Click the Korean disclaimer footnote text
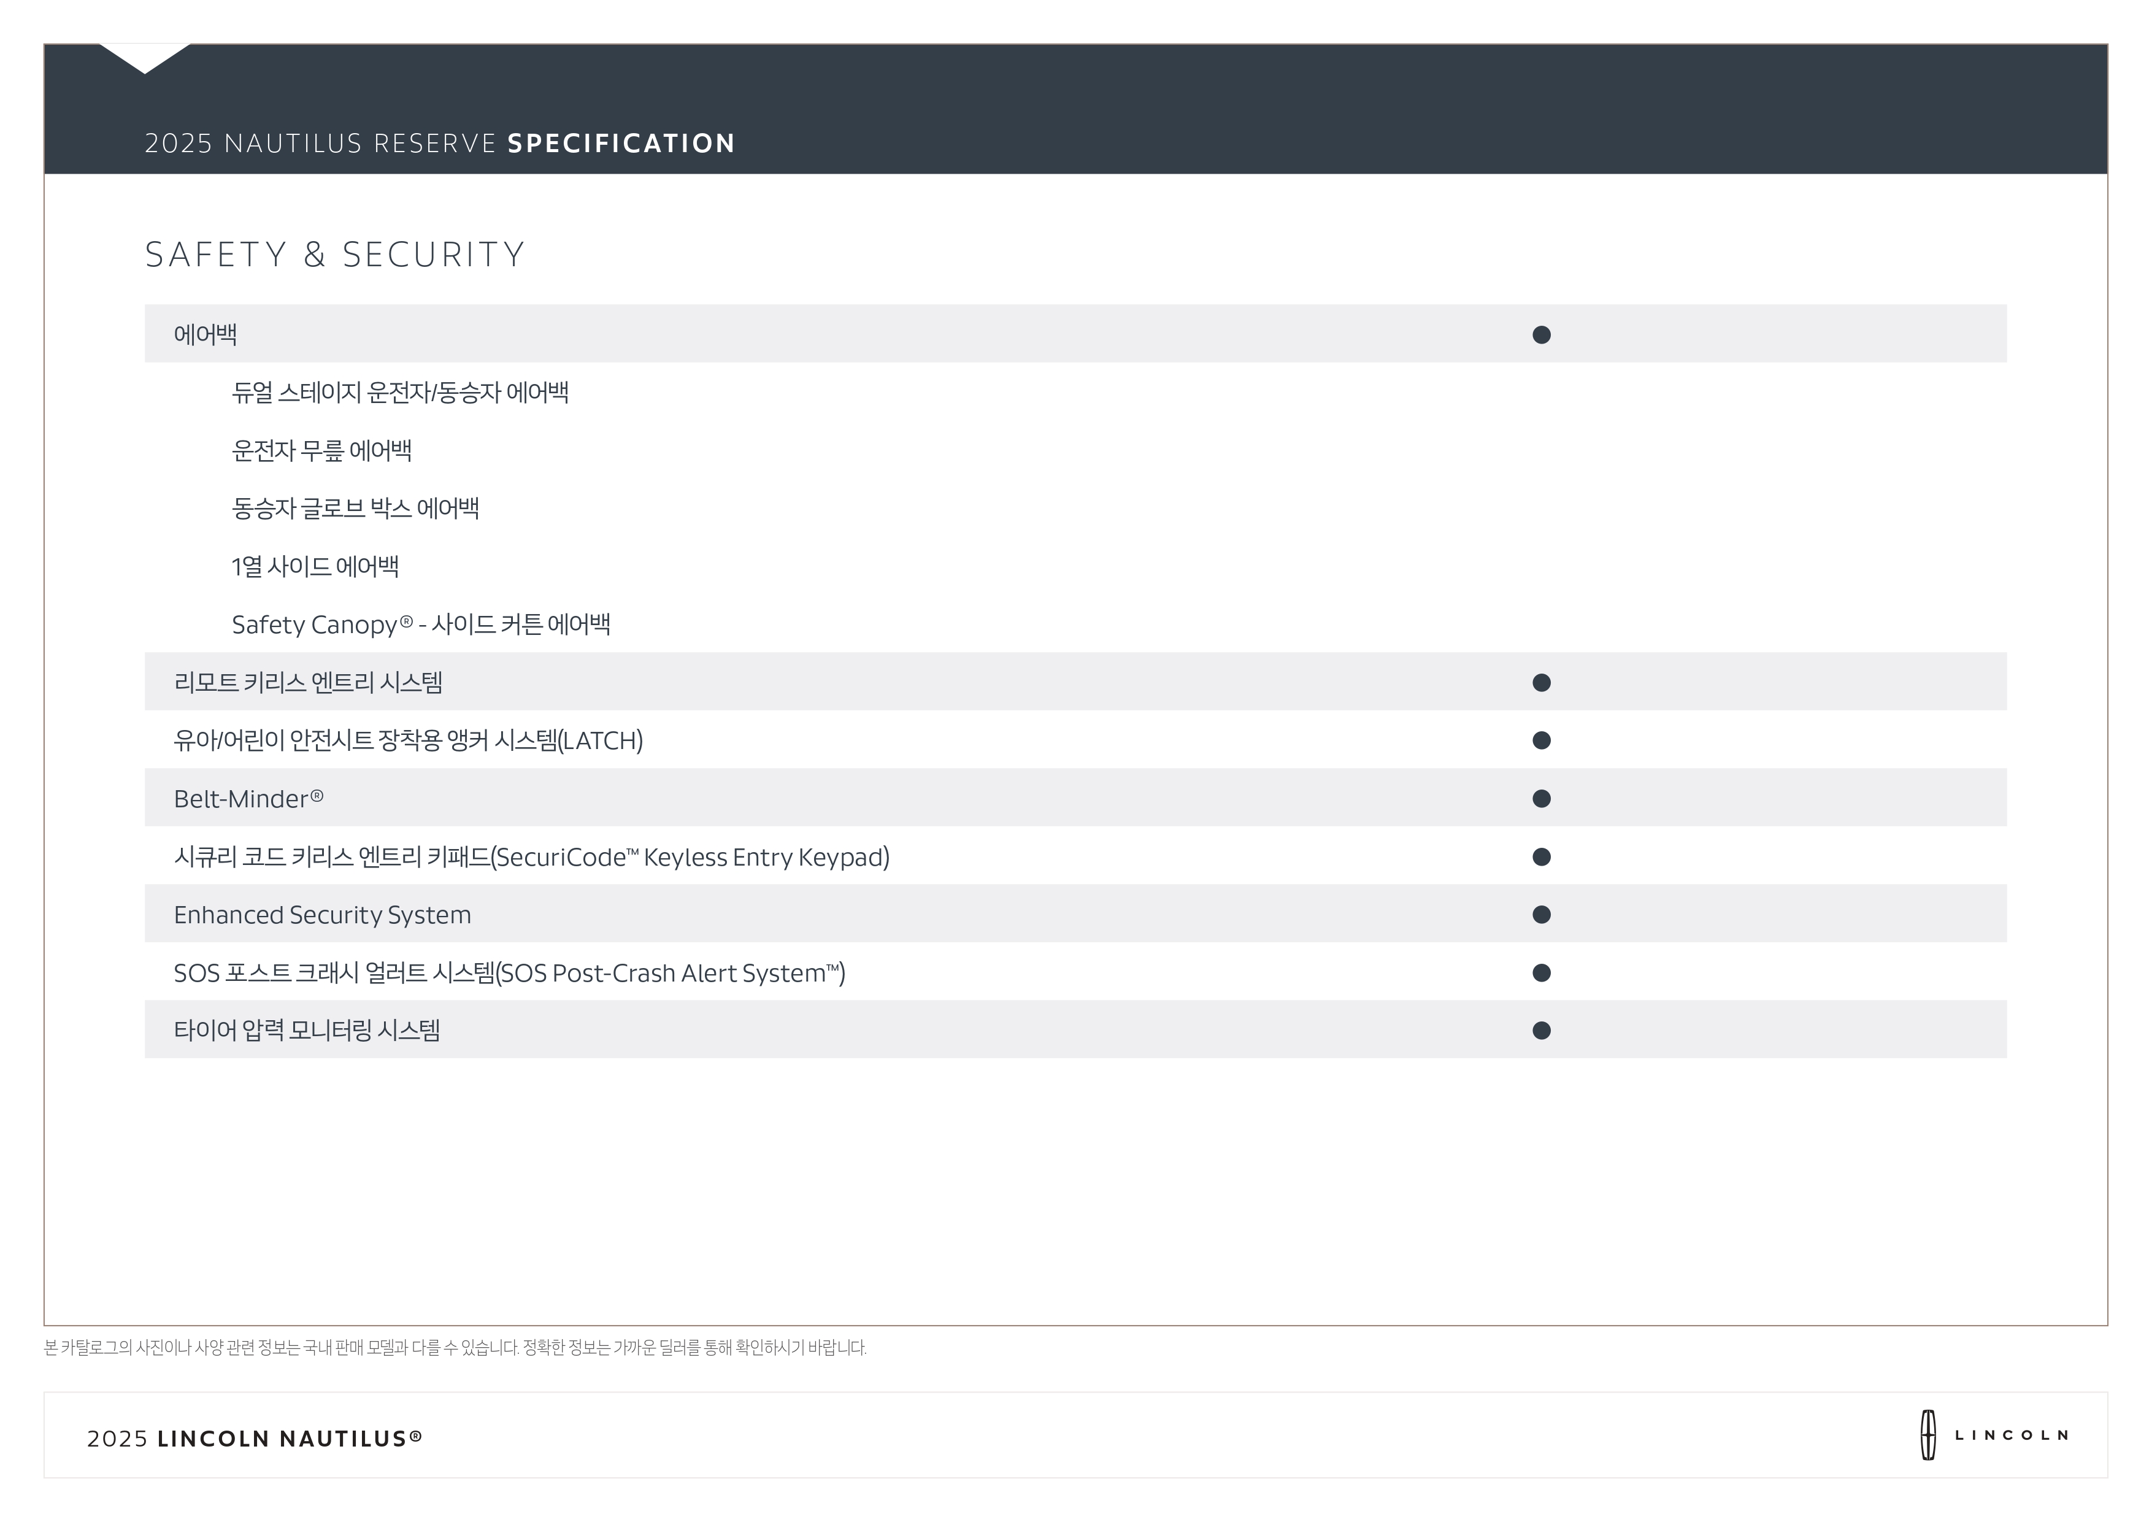 [455, 1348]
